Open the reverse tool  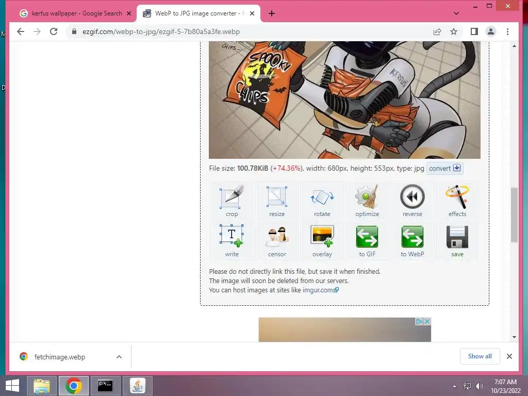412,201
